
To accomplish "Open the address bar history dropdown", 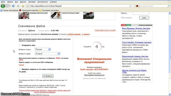I will click(133, 6).
